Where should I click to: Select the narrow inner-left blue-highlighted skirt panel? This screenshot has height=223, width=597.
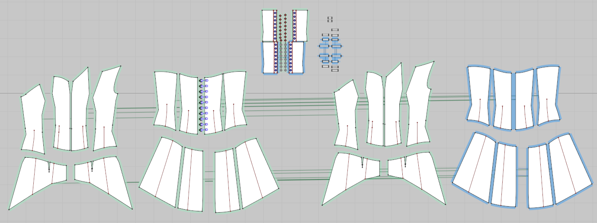point(504,175)
